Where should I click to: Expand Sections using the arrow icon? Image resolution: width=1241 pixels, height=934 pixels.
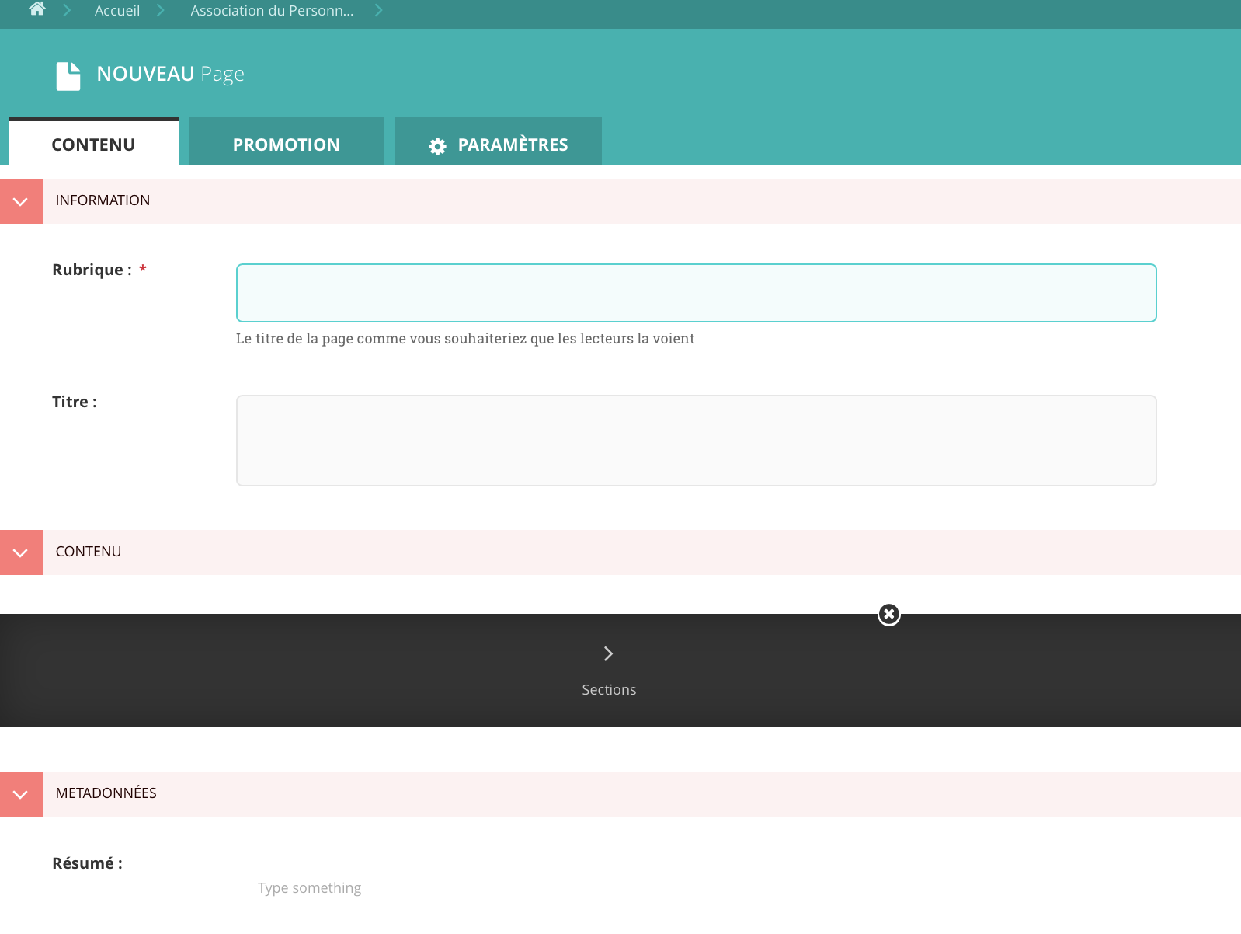[608, 653]
